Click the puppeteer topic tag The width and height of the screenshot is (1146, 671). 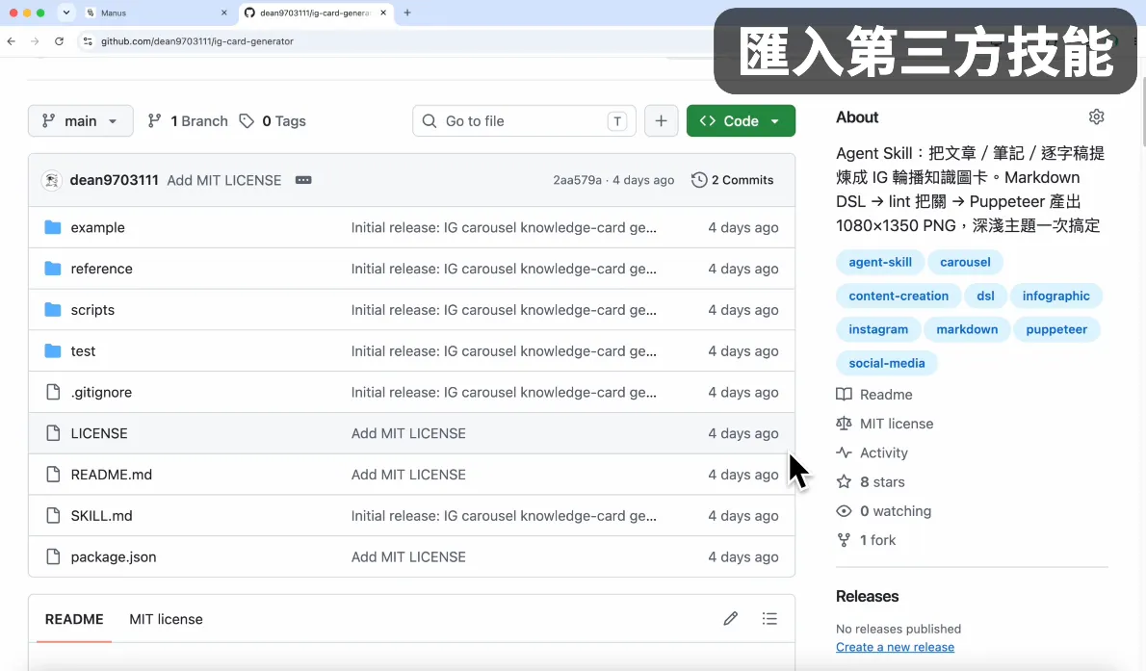pyautogui.click(x=1056, y=329)
